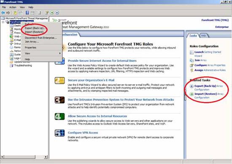Viewport: 232px width, 164px height.
Task: Click the Firewall Policy node icon
Action: (11, 33)
